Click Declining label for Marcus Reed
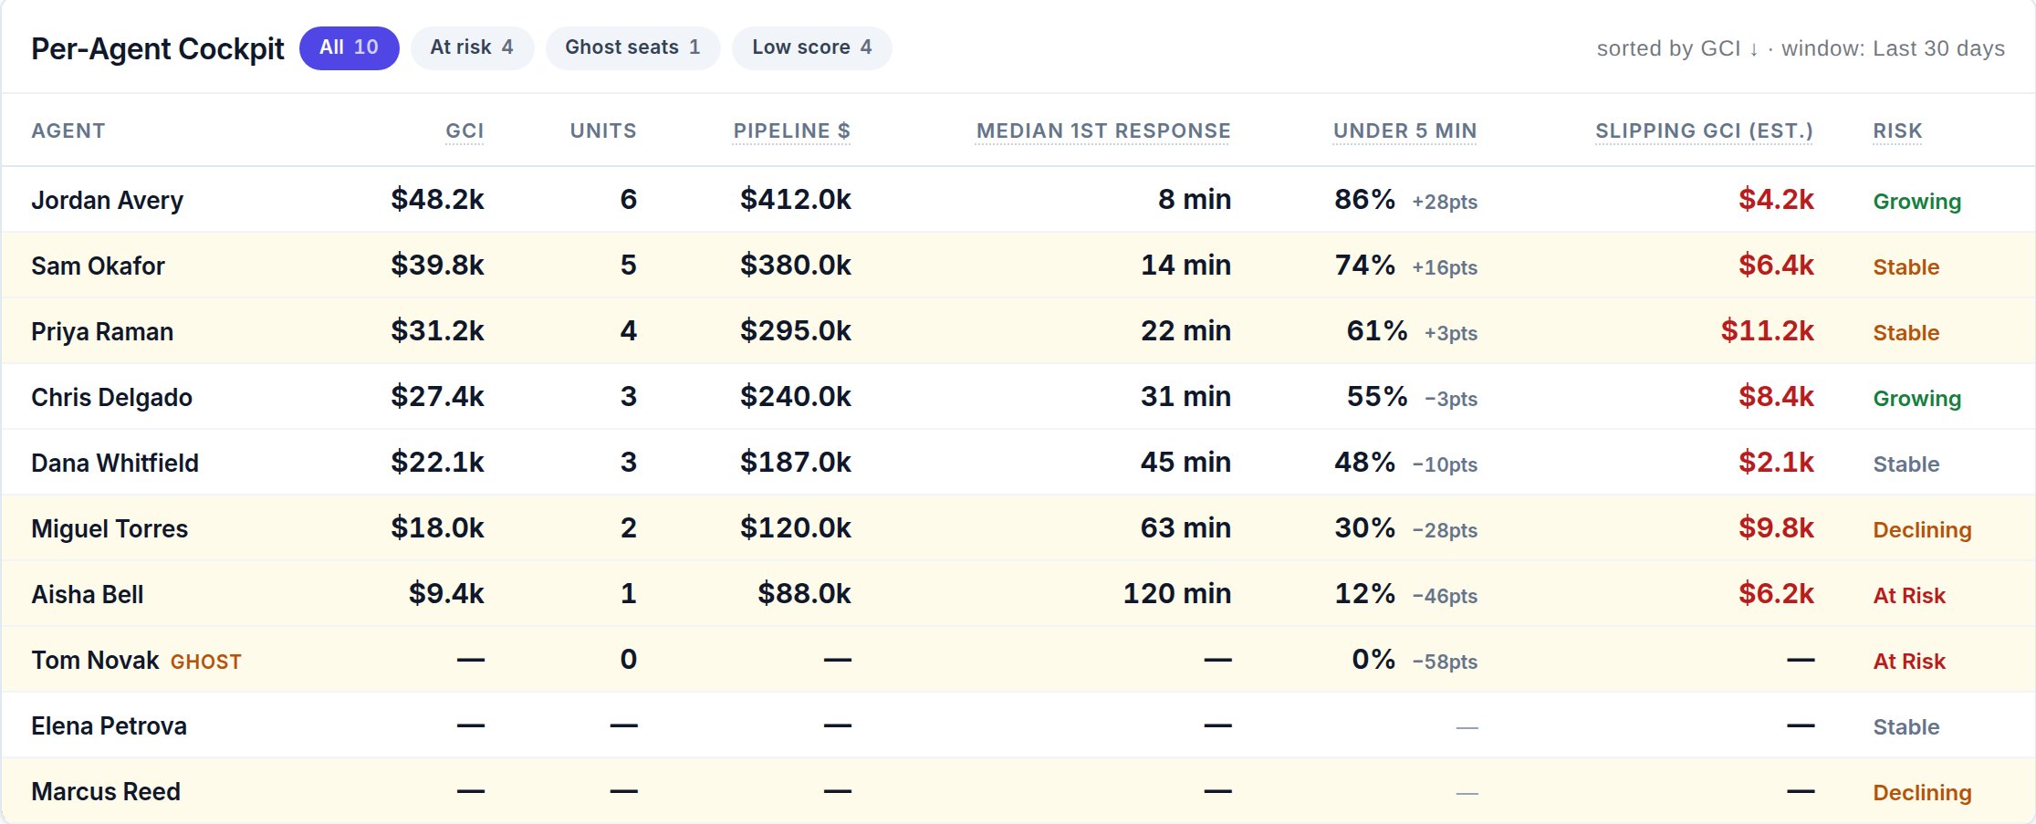2036x824 pixels. point(1922,793)
